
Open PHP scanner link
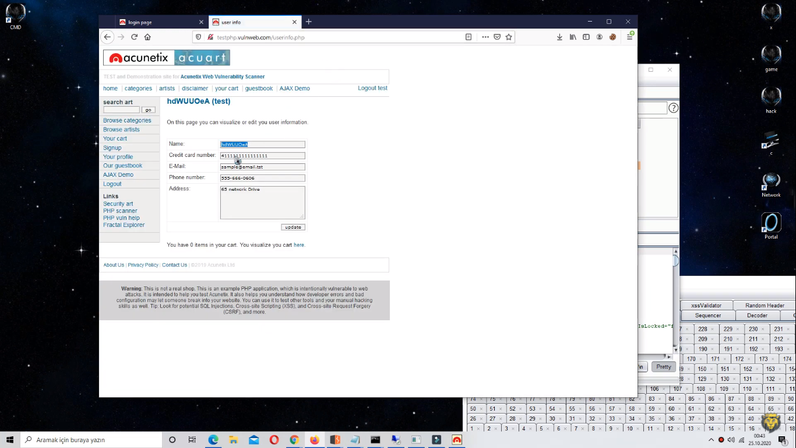click(x=120, y=211)
